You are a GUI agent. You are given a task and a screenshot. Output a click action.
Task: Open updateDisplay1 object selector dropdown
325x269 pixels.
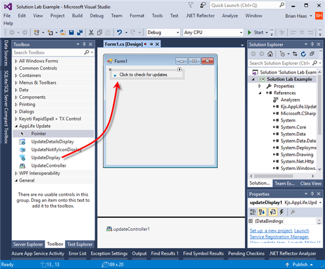point(320,202)
